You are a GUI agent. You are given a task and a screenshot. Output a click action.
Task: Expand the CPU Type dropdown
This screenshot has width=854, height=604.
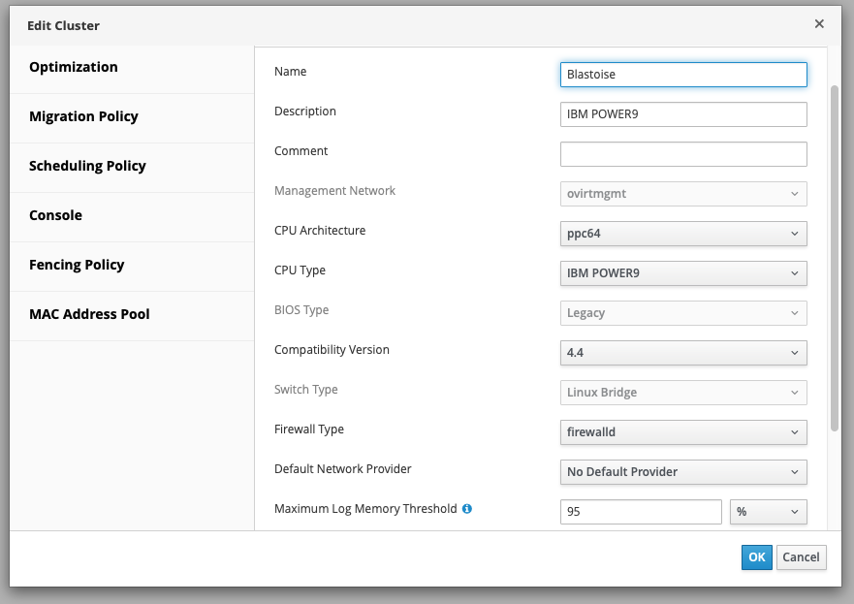coord(683,273)
